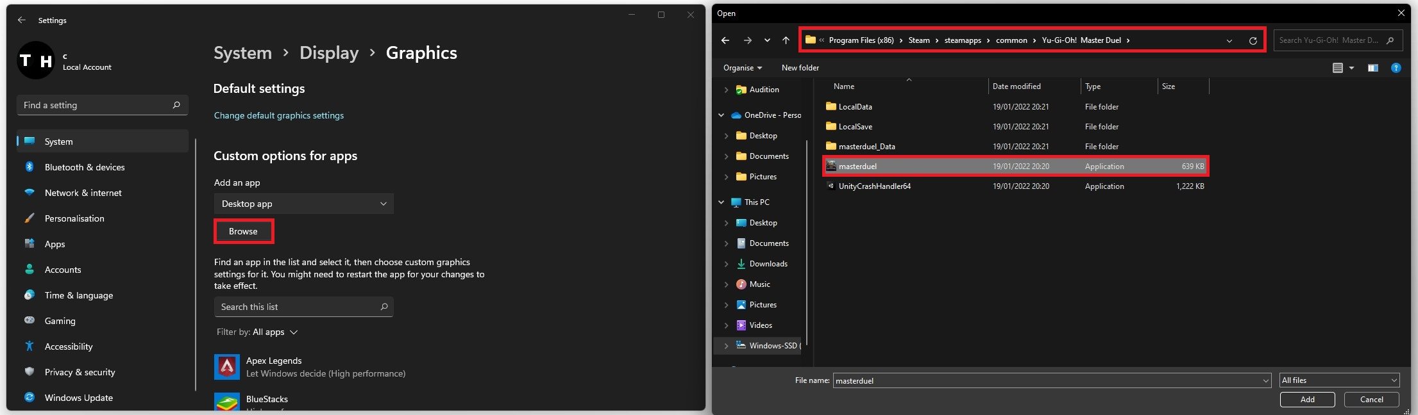This screenshot has width=1418, height=415.
Task: Open the Desktop app dropdown
Action: [x=303, y=204]
